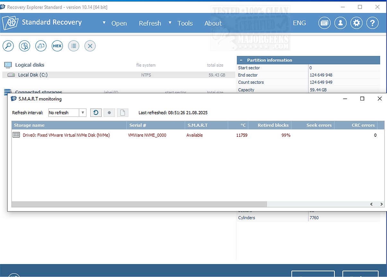The image size is (387, 277).
Task: Open the About menu
Action: click(213, 23)
